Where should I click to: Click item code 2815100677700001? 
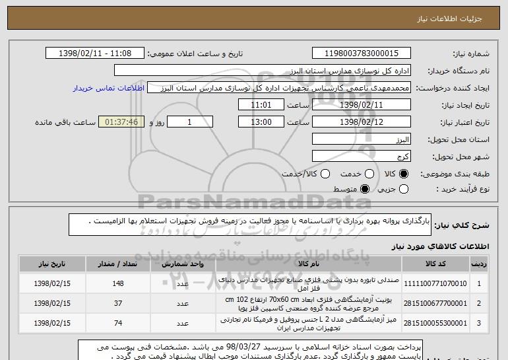coord(435,304)
